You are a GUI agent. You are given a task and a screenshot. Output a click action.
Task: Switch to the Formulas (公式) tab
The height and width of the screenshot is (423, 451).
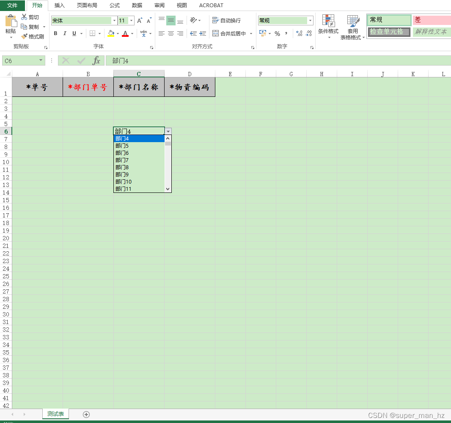115,5
